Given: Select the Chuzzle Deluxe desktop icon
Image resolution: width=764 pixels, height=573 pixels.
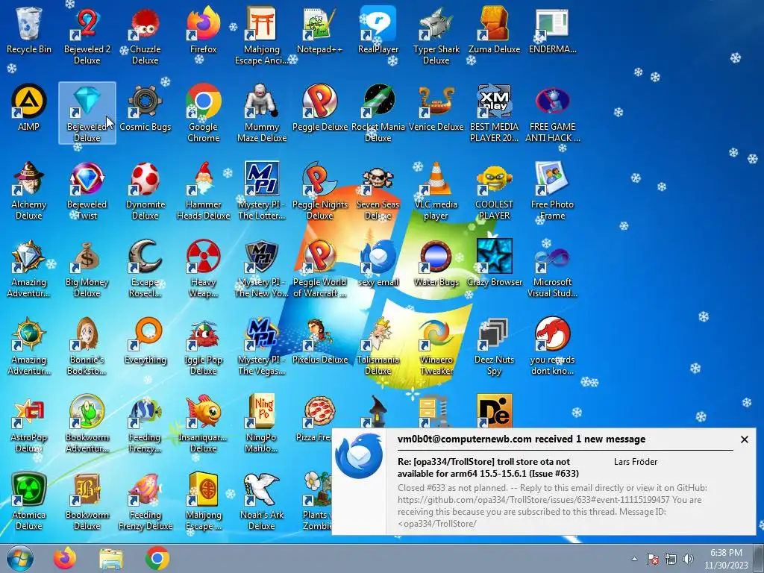Looking at the screenshot, I should point(145,35).
